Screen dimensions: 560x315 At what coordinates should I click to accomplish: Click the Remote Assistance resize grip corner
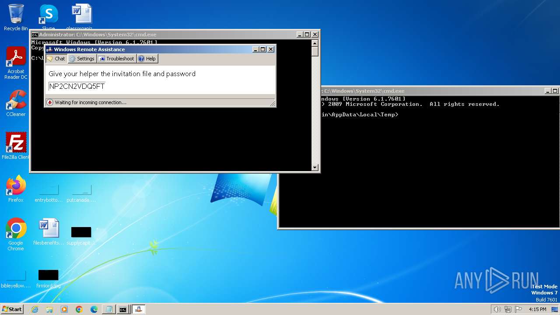[273, 103]
